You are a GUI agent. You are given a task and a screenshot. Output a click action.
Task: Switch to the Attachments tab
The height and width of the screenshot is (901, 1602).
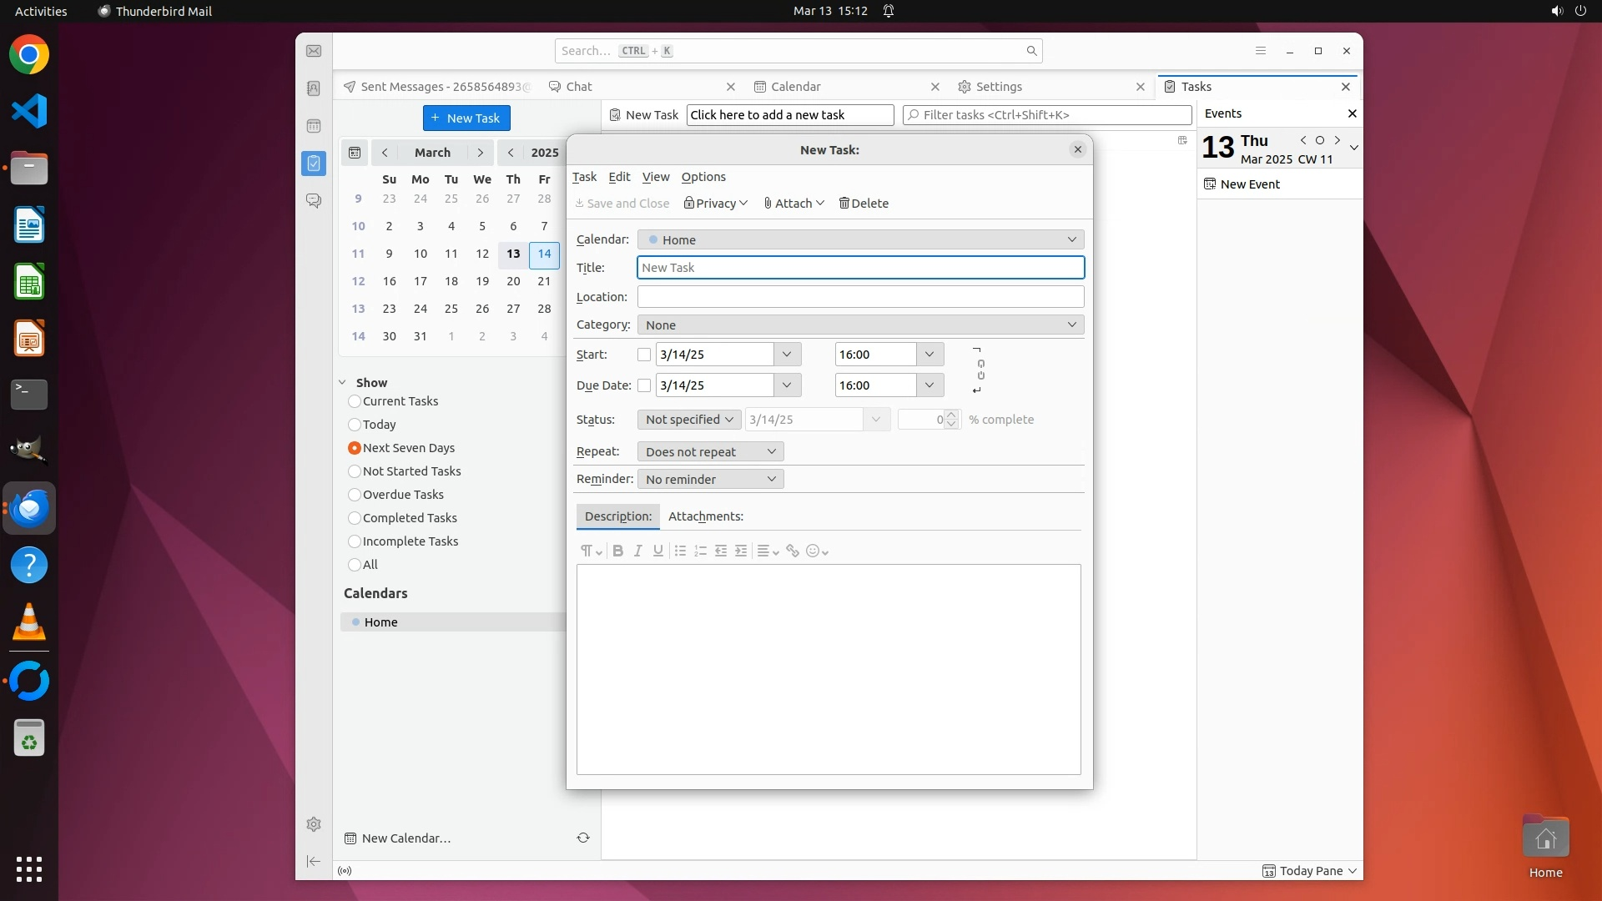pos(705,516)
